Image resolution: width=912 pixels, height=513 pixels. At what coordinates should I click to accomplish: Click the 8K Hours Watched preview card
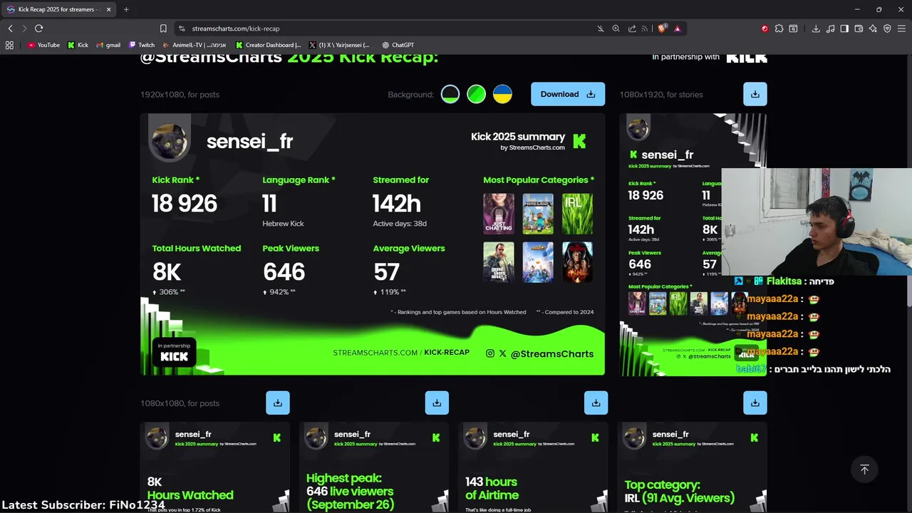click(215, 467)
